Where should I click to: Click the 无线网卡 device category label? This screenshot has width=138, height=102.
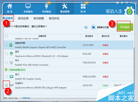[x=19, y=83]
